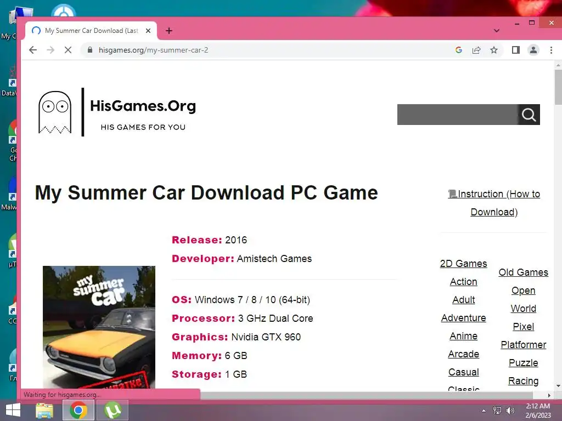Open Instruction (How to Download) link
Viewport: 562px width, 421px height.
494,203
